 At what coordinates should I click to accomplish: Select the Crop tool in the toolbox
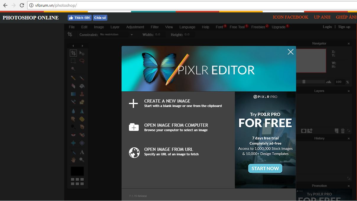73,53
